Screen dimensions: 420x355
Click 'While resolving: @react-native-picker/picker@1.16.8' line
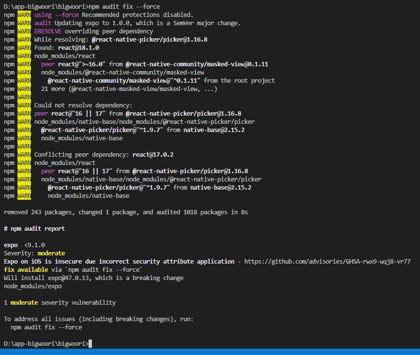pos(121,40)
